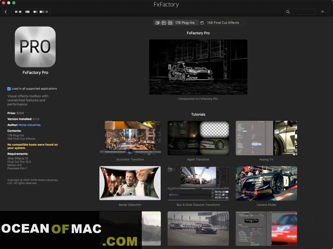The width and height of the screenshot is (333, 249).
Task: Click the 'Camera Shake' caption
Action: coord(266,205)
